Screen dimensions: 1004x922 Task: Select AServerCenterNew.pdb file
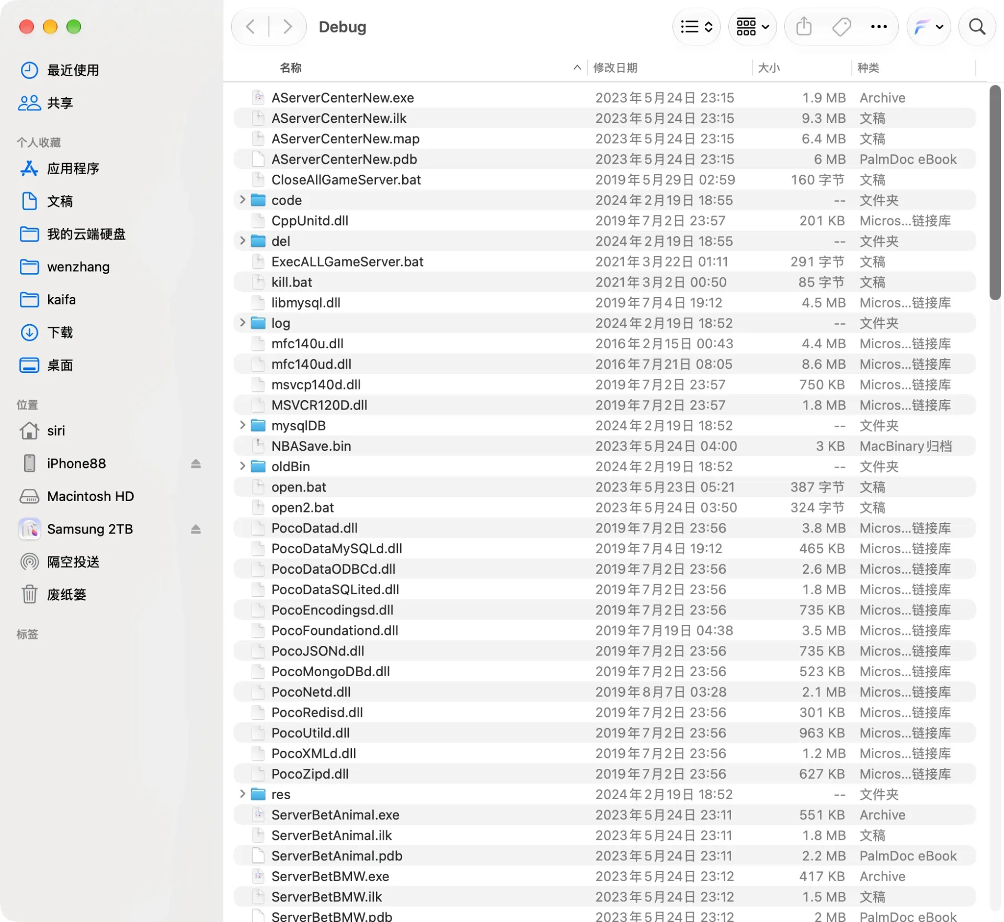[x=604, y=159]
